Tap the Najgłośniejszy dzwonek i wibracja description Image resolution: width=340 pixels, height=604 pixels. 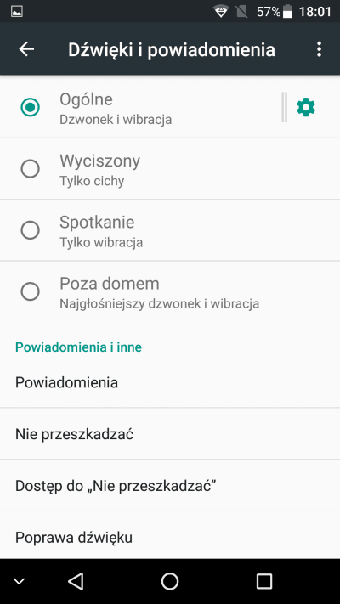[159, 304]
